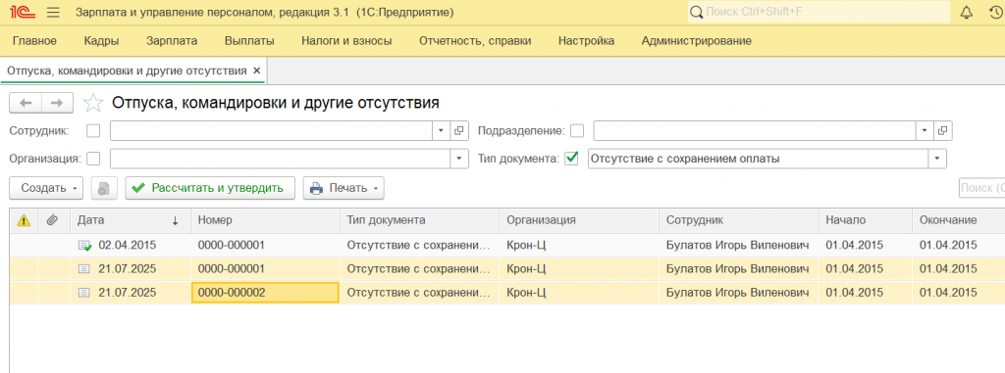Click Окончание cell in the 02.04.2015 row
1005x373 pixels.
[x=958, y=245]
